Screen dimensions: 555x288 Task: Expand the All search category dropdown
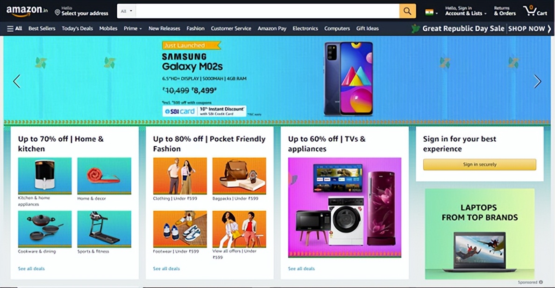pos(126,11)
